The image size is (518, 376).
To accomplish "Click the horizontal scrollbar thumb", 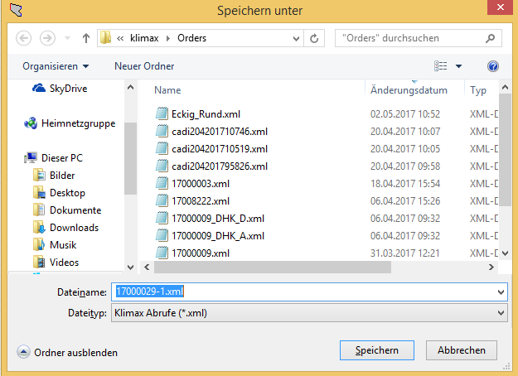I will [273, 267].
